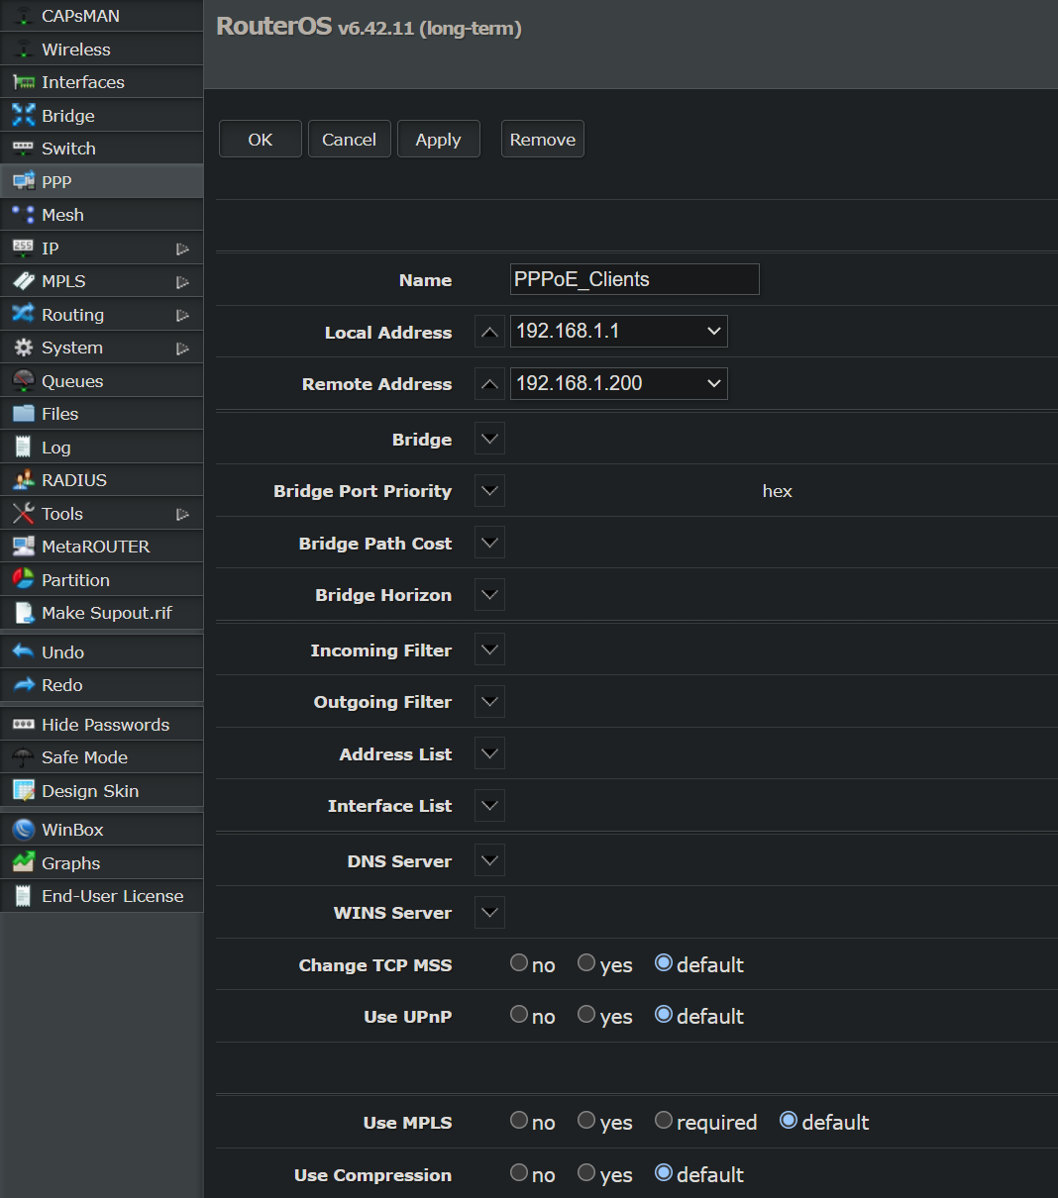Click the Tools wrench icon
1058x1198 pixels.
(x=24, y=514)
